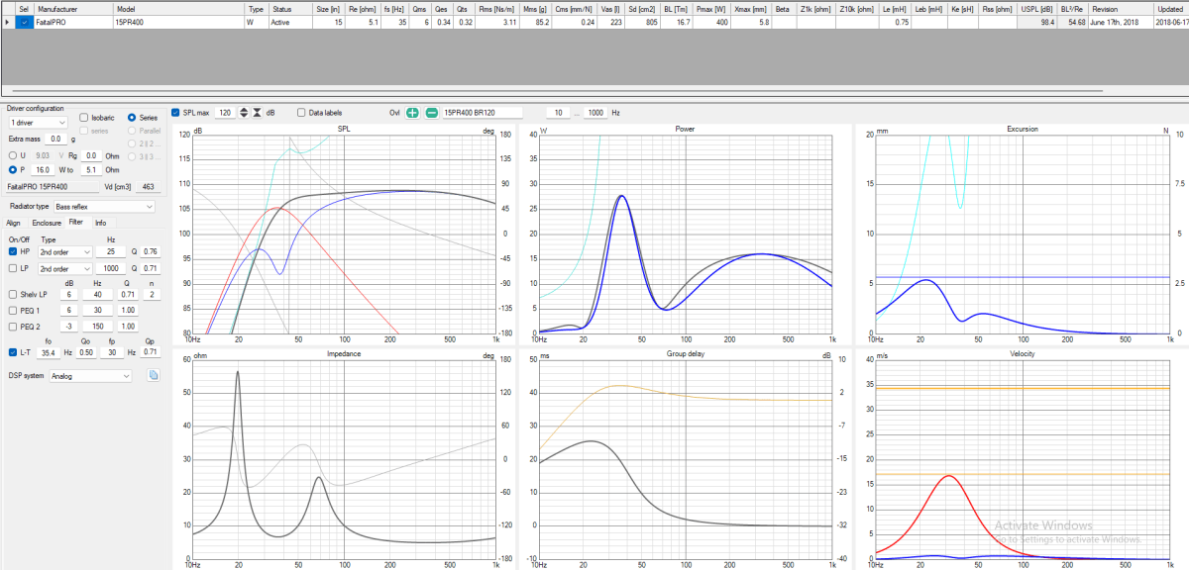
Task: Open the HP filter order dropdown
Action: (65, 251)
